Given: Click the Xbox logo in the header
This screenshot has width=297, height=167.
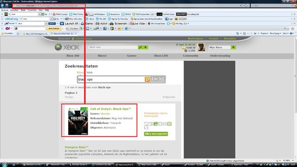Looking at the screenshot, I should 67,47.
